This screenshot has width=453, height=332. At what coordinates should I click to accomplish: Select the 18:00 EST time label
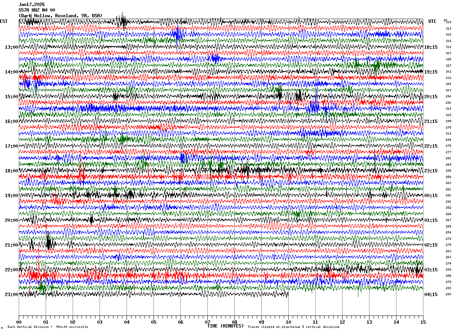11,170
